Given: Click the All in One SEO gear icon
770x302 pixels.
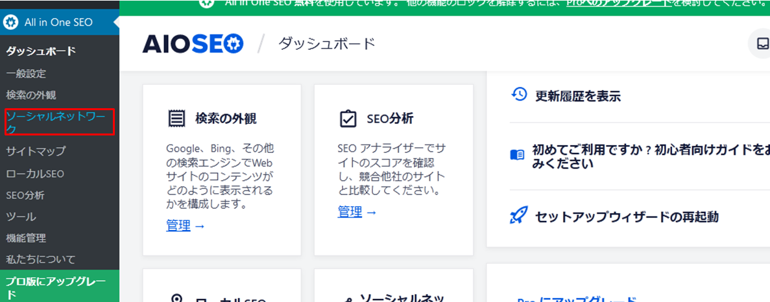Looking at the screenshot, I should pyautogui.click(x=10, y=22).
